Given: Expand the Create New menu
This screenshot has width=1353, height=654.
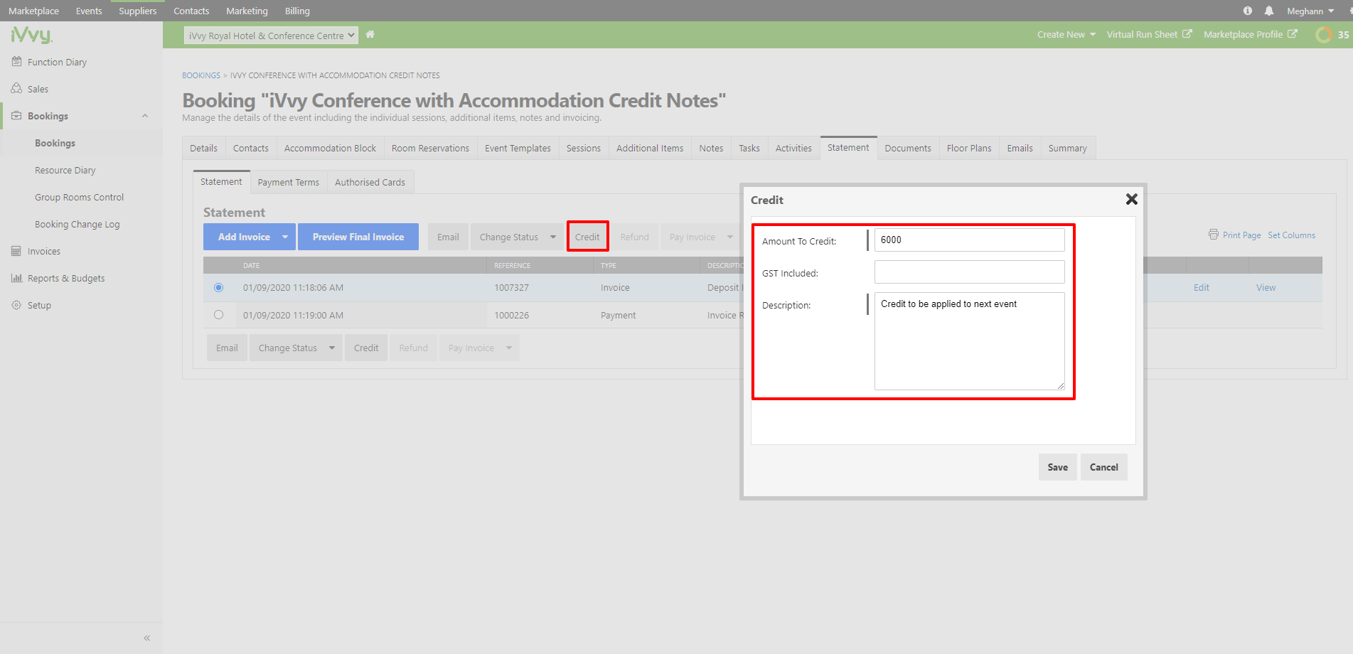Looking at the screenshot, I should tap(1066, 34).
